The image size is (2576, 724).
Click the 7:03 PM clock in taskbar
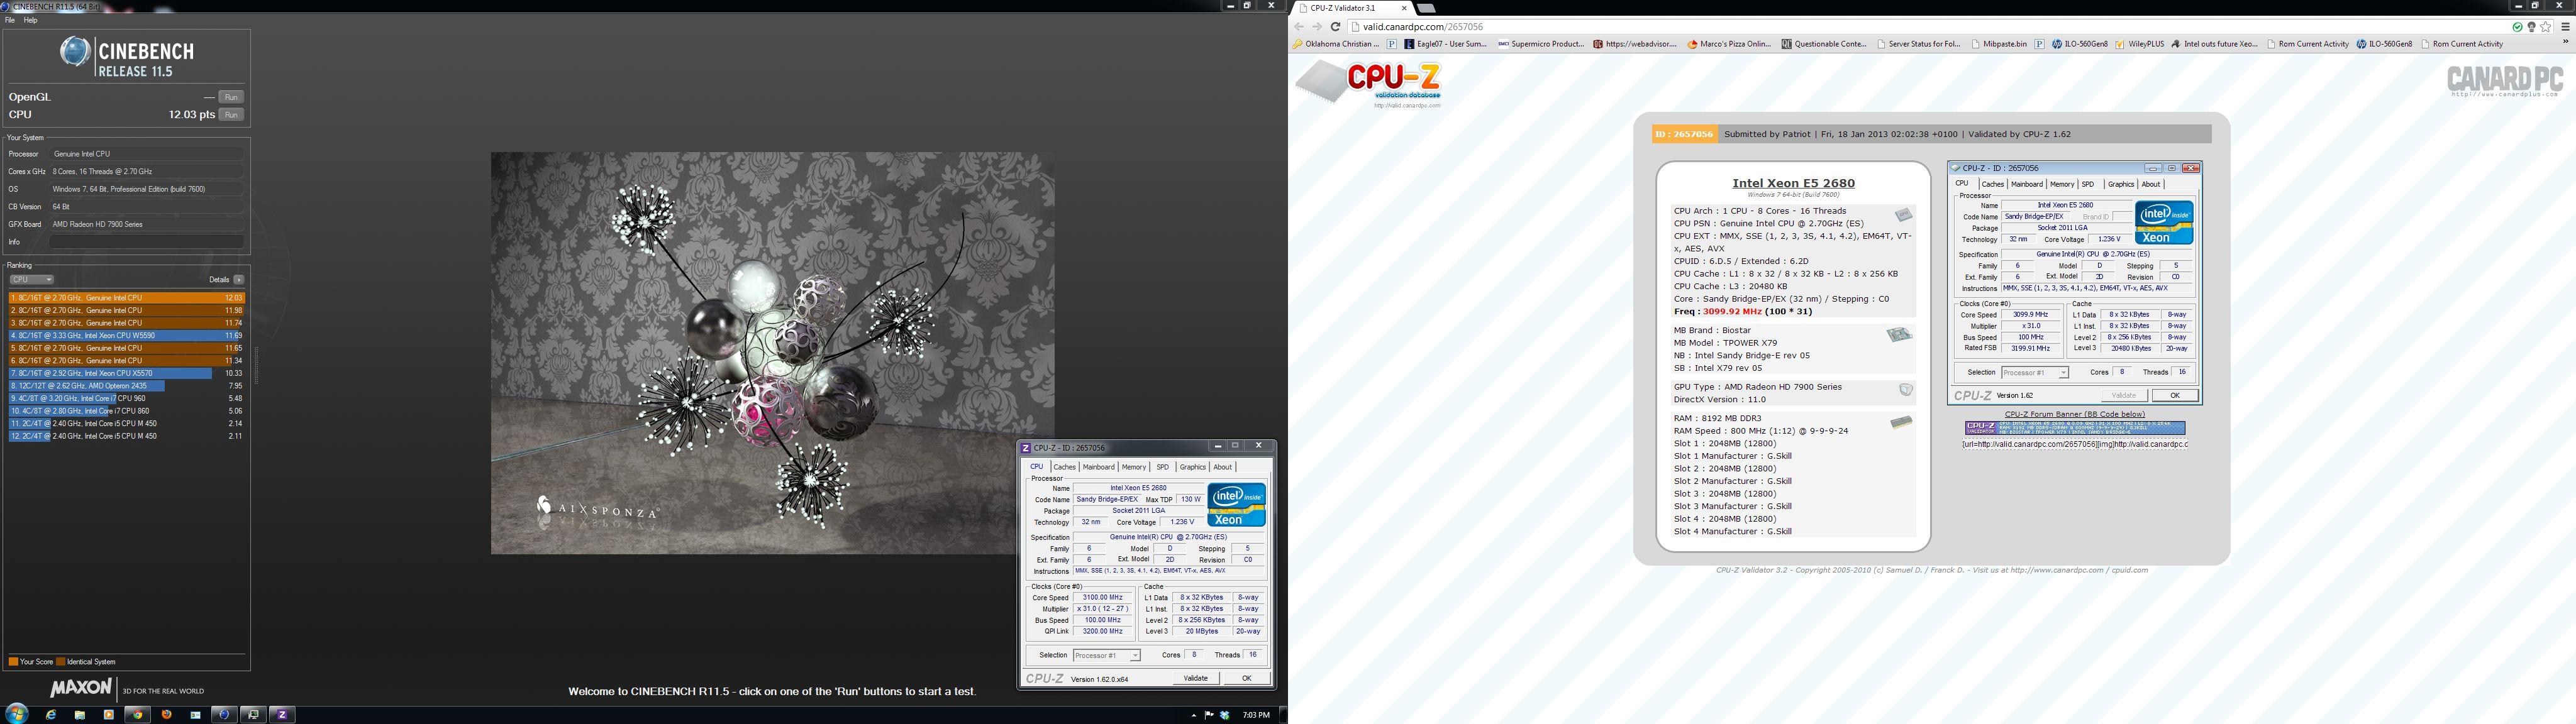point(1256,715)
